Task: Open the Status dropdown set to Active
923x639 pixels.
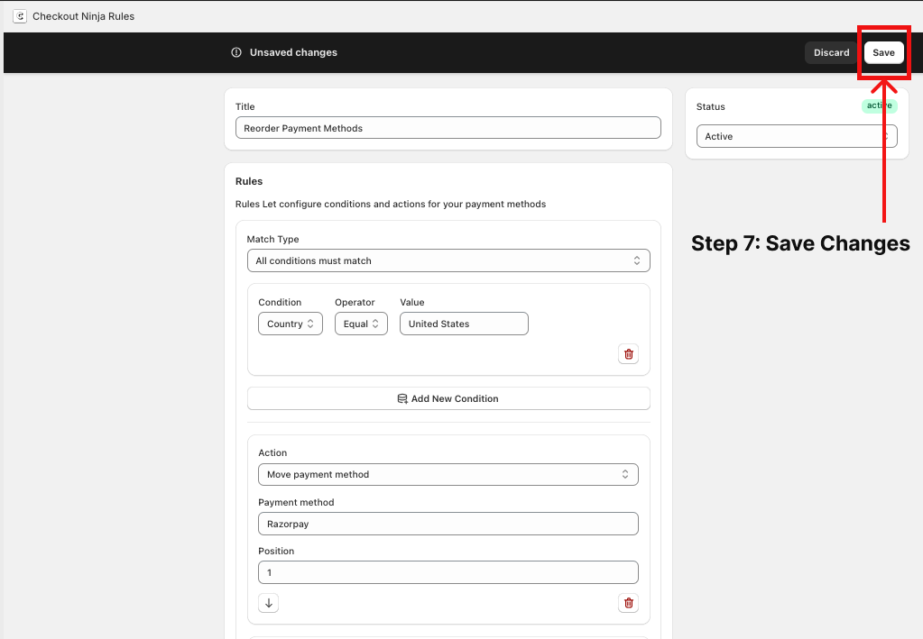Action: [796, 136]
